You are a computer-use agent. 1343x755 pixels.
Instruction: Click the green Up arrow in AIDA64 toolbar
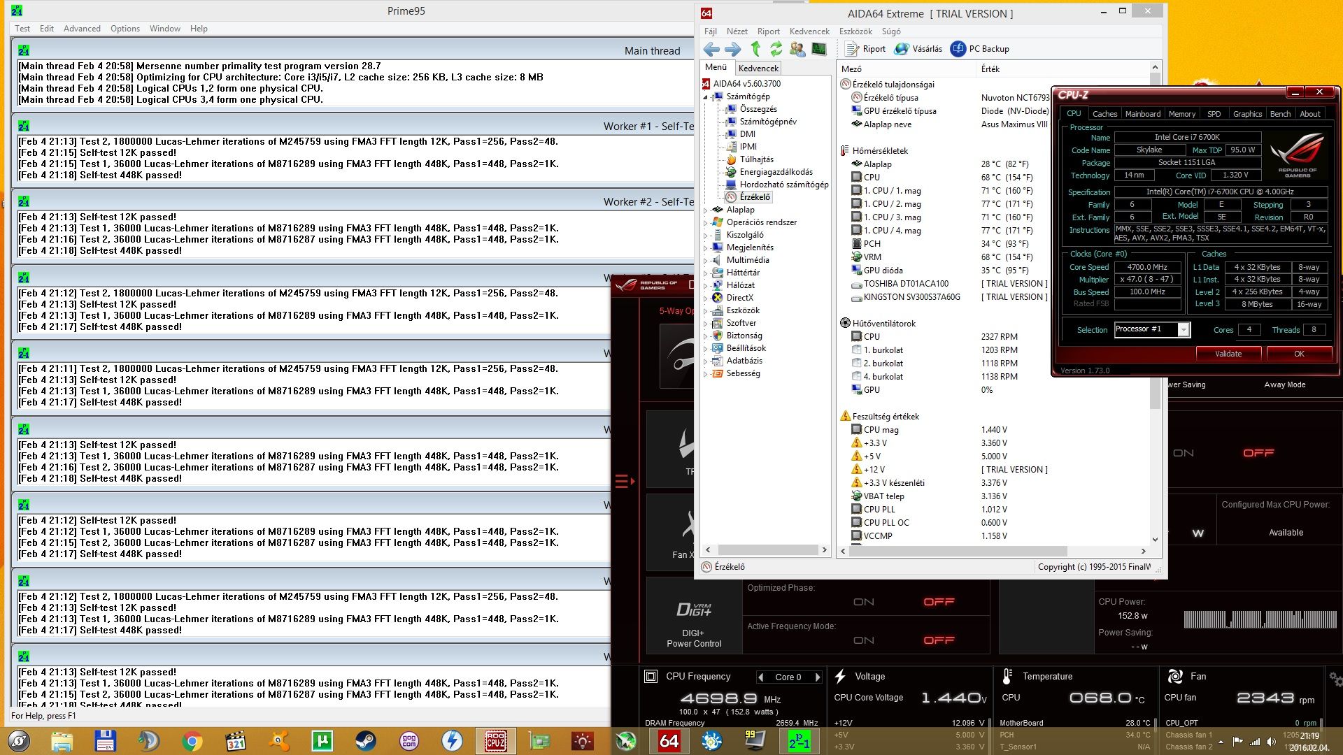point(755,49)
